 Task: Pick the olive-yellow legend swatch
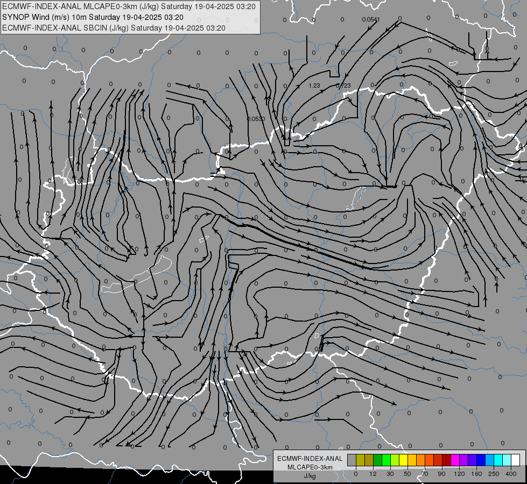click(360, 460)
